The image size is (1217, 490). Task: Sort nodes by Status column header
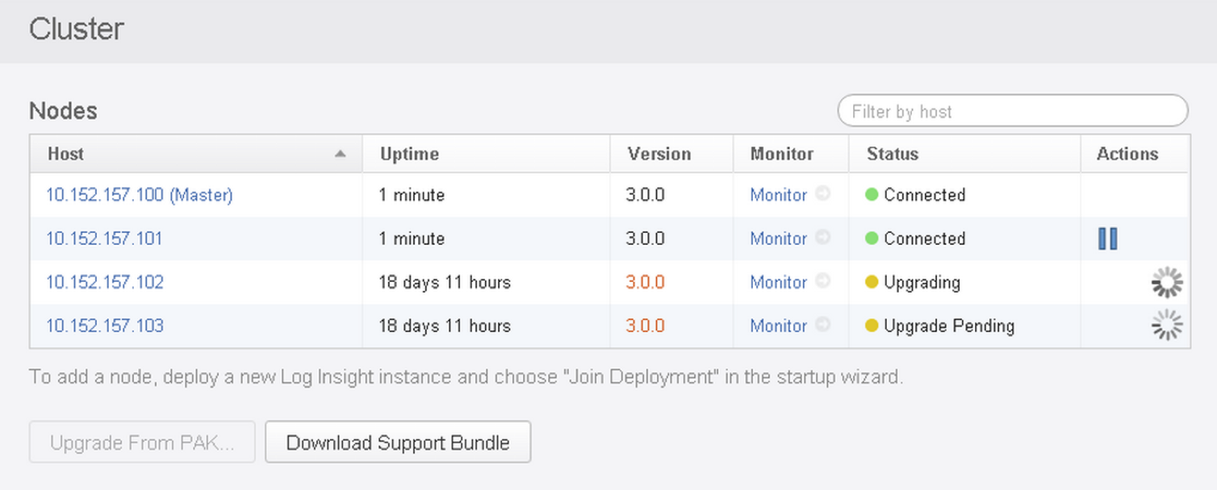pos(892,154)
